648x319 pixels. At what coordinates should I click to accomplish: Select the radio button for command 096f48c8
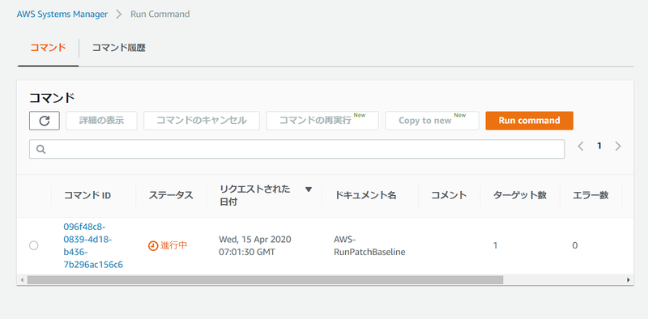(x=34, y=245)
